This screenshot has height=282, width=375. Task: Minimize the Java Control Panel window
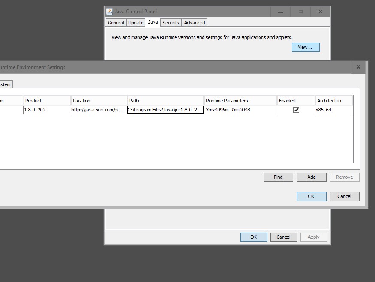pyautogui.click(x=281, y=12)
